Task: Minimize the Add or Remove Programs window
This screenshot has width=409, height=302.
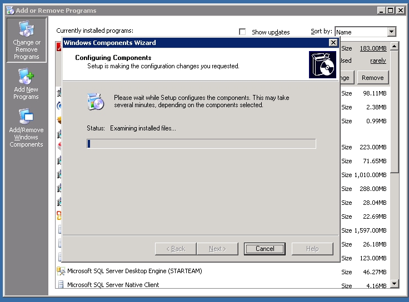Action: coord(381,11)
